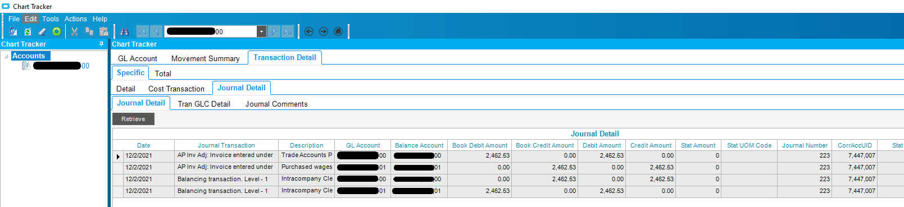The image size is (904, 207).
Task: Click the Journal Transaction column header
Action: point(226,145)
